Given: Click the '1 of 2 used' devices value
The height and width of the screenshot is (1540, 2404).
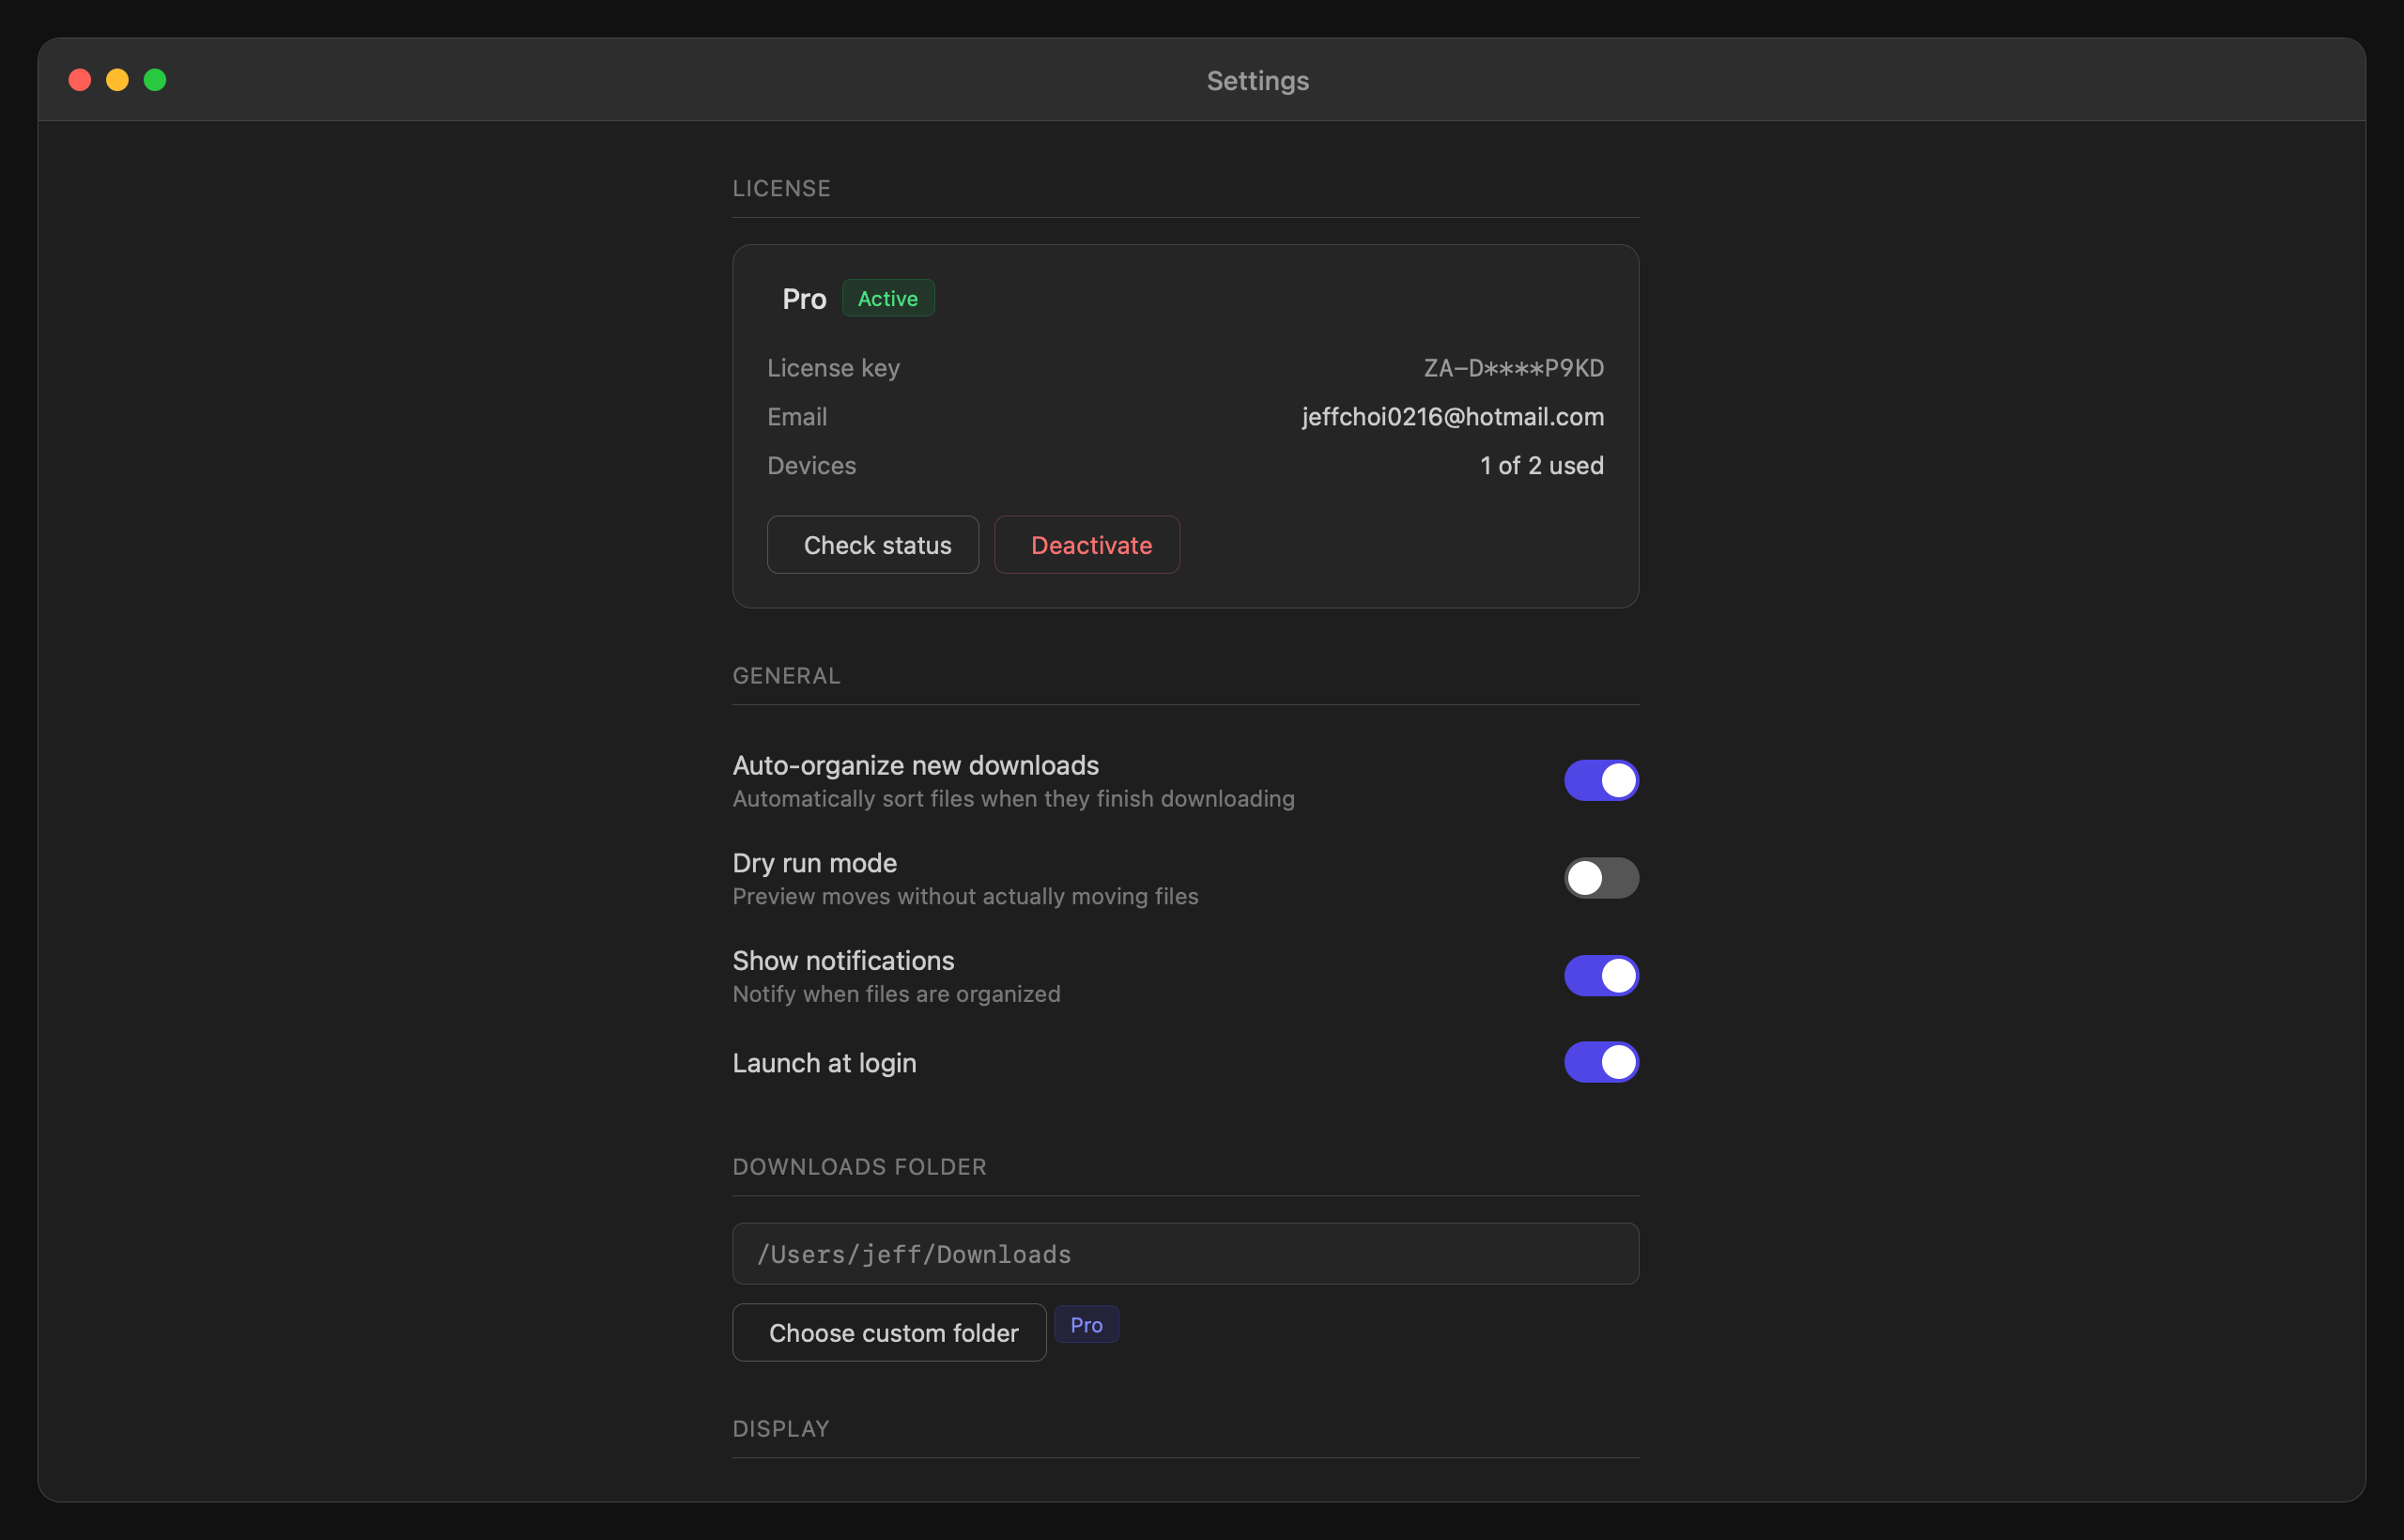Looking at the screenshot, I should pos(1542,466).
